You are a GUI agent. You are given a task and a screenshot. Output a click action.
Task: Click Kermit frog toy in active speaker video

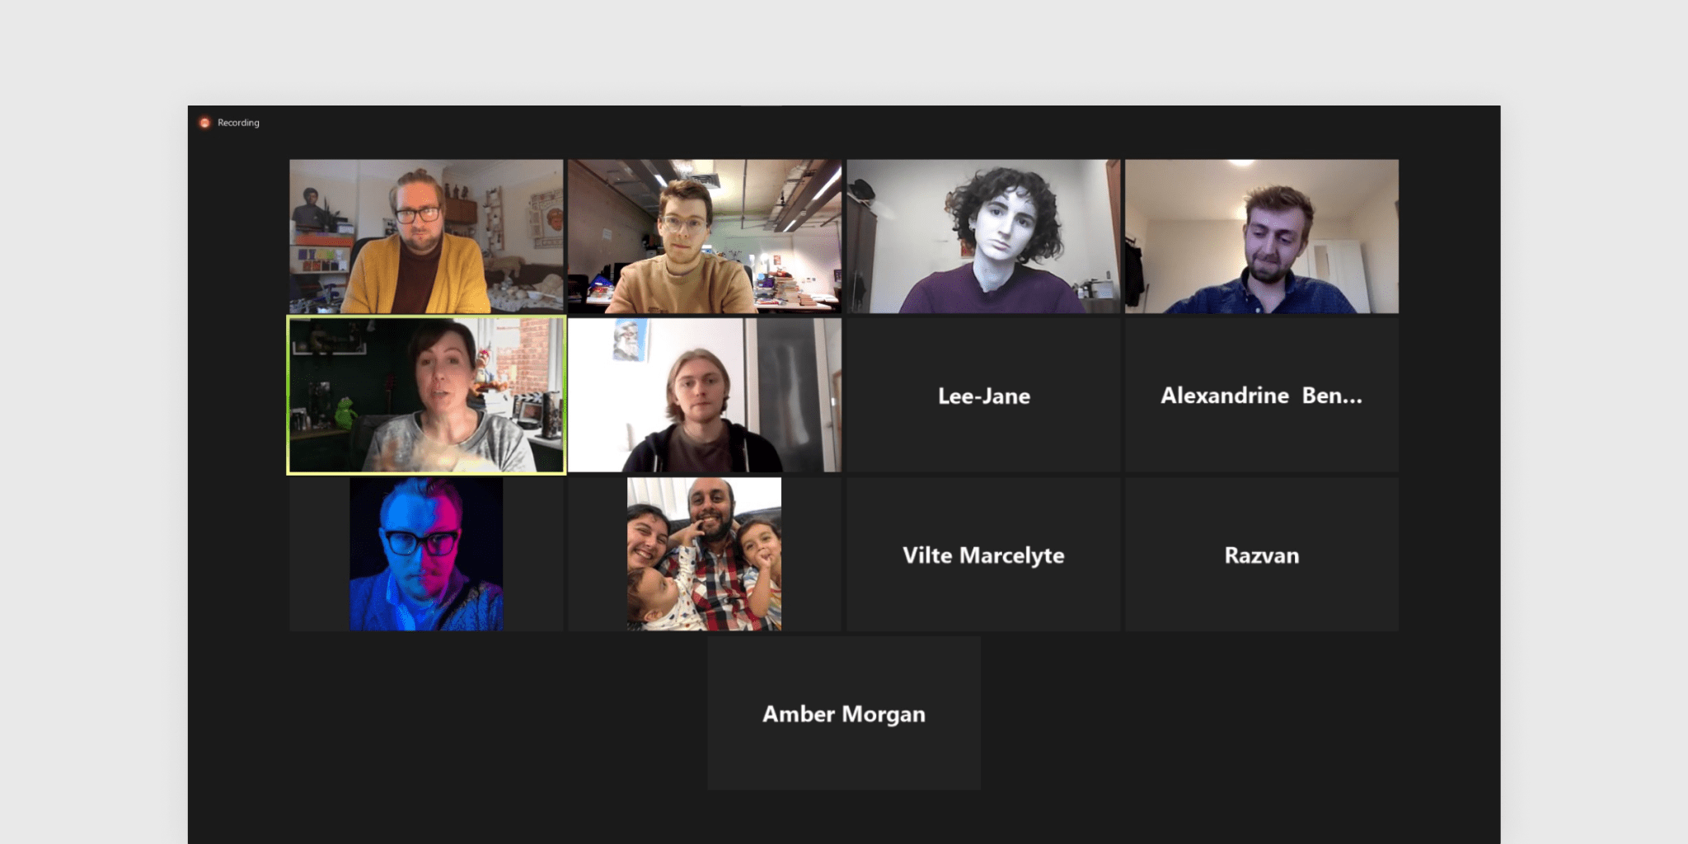coord(345,413)
